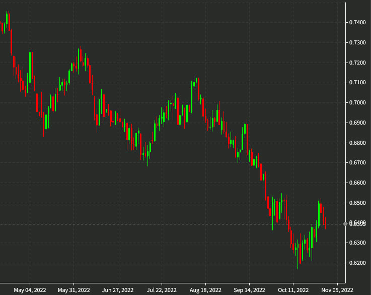Click the current price marker dot
The width and height of the screenshot is (371, 295).
[x=345, y=224]
